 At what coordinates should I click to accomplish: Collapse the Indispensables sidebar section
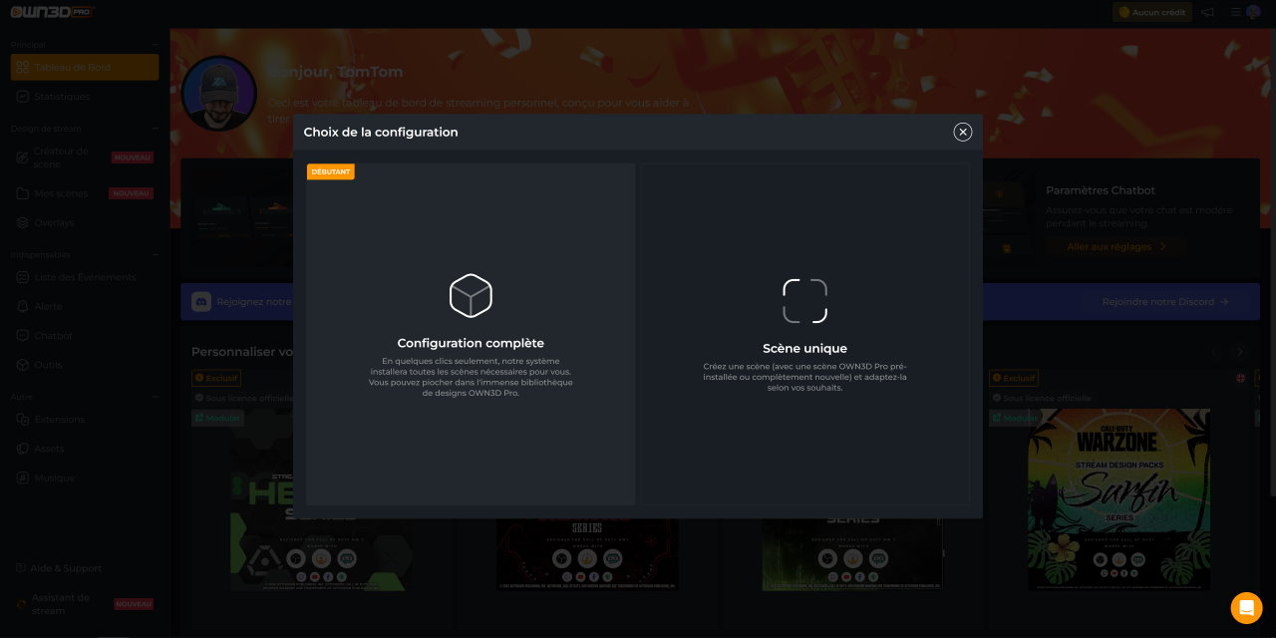point(156,254)
